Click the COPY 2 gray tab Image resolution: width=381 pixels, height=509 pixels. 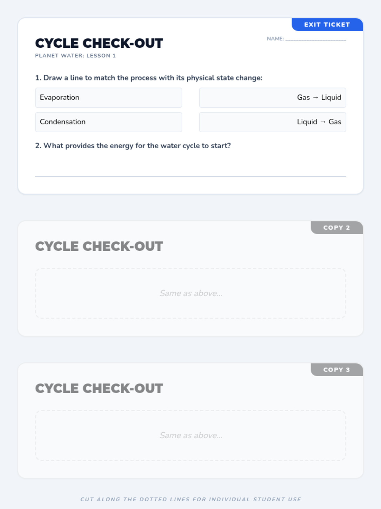point(337,227)
